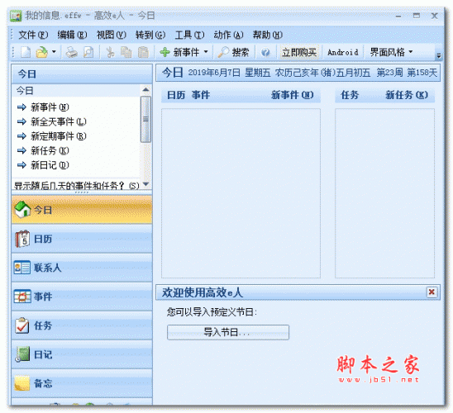Click the open folder icon in toolbar
Viewport: 453px width, 413px height.
point(42,52)
